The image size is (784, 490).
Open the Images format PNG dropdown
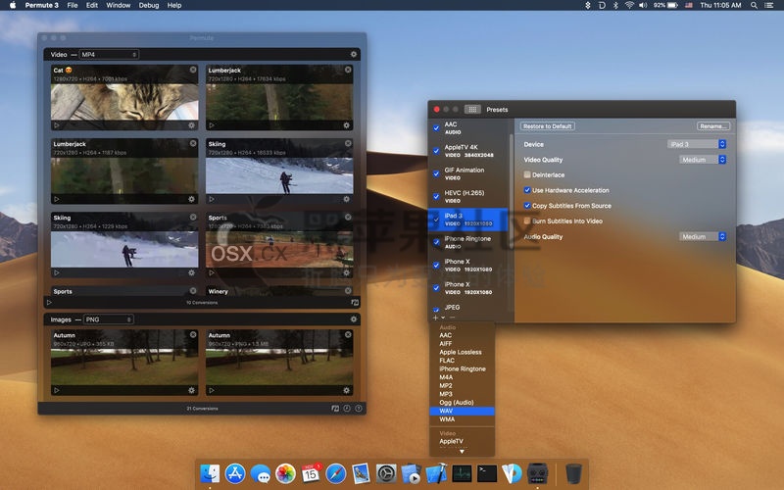pyautogui.click(x=109, y=319)
